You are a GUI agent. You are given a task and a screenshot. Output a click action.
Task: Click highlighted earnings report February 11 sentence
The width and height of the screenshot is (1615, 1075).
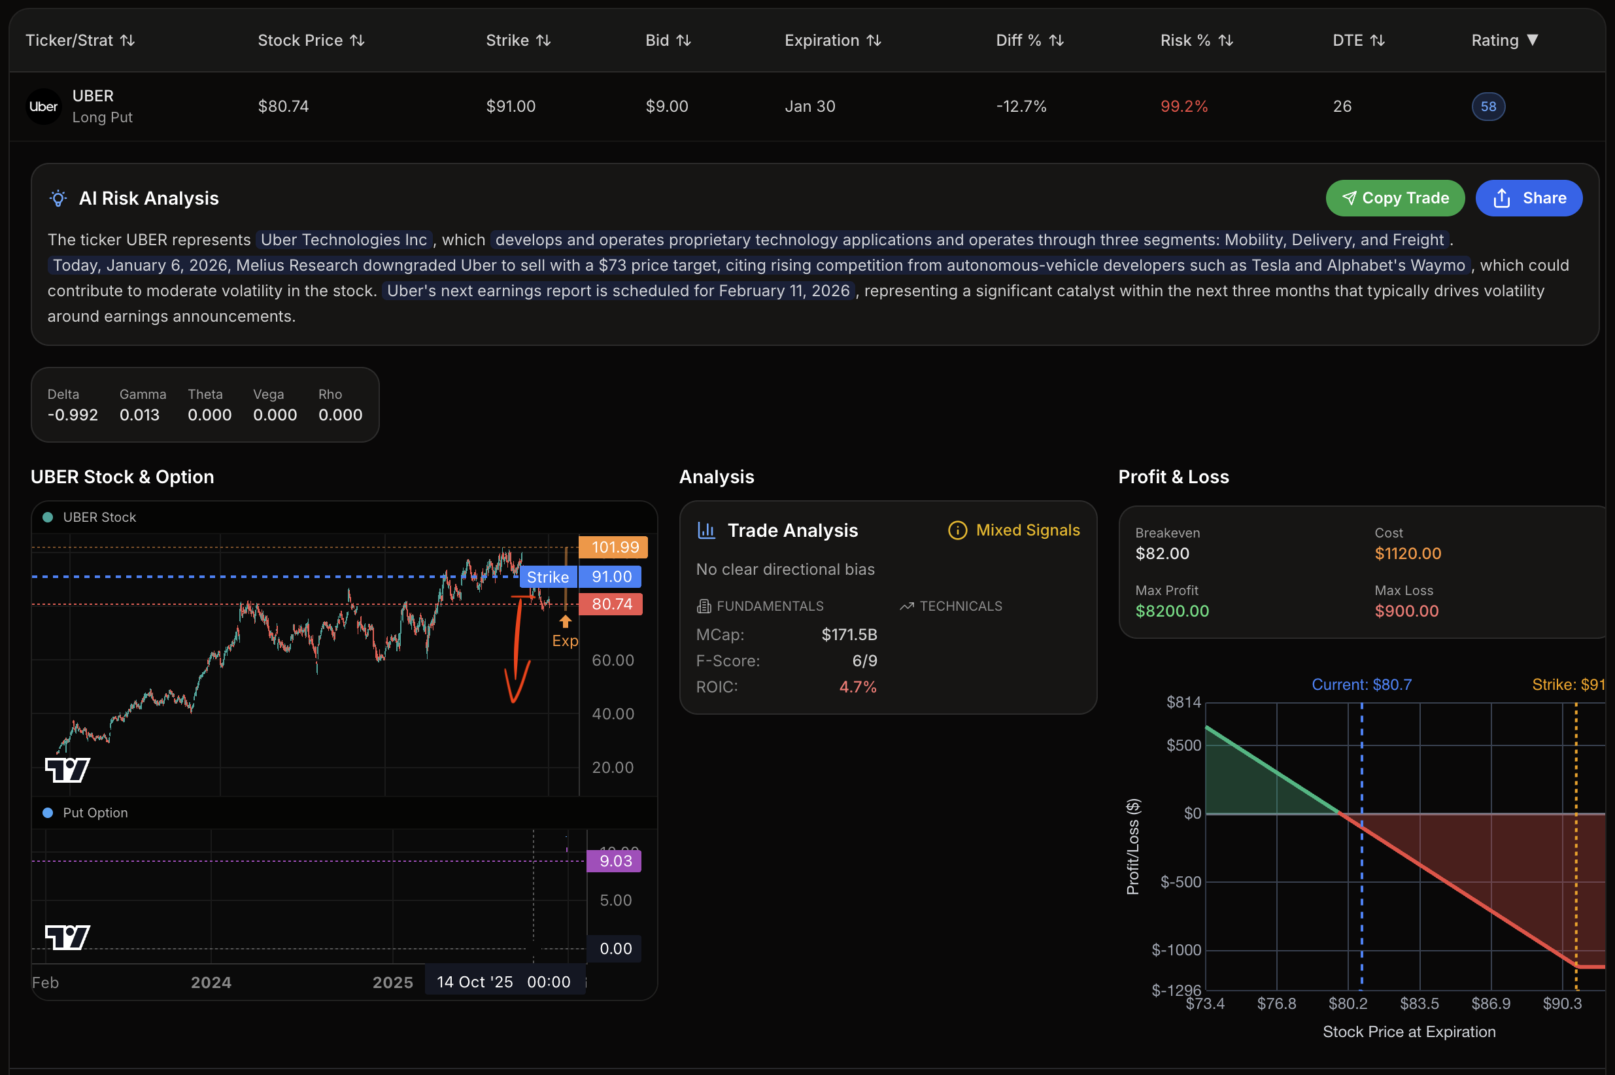(618, 291)
